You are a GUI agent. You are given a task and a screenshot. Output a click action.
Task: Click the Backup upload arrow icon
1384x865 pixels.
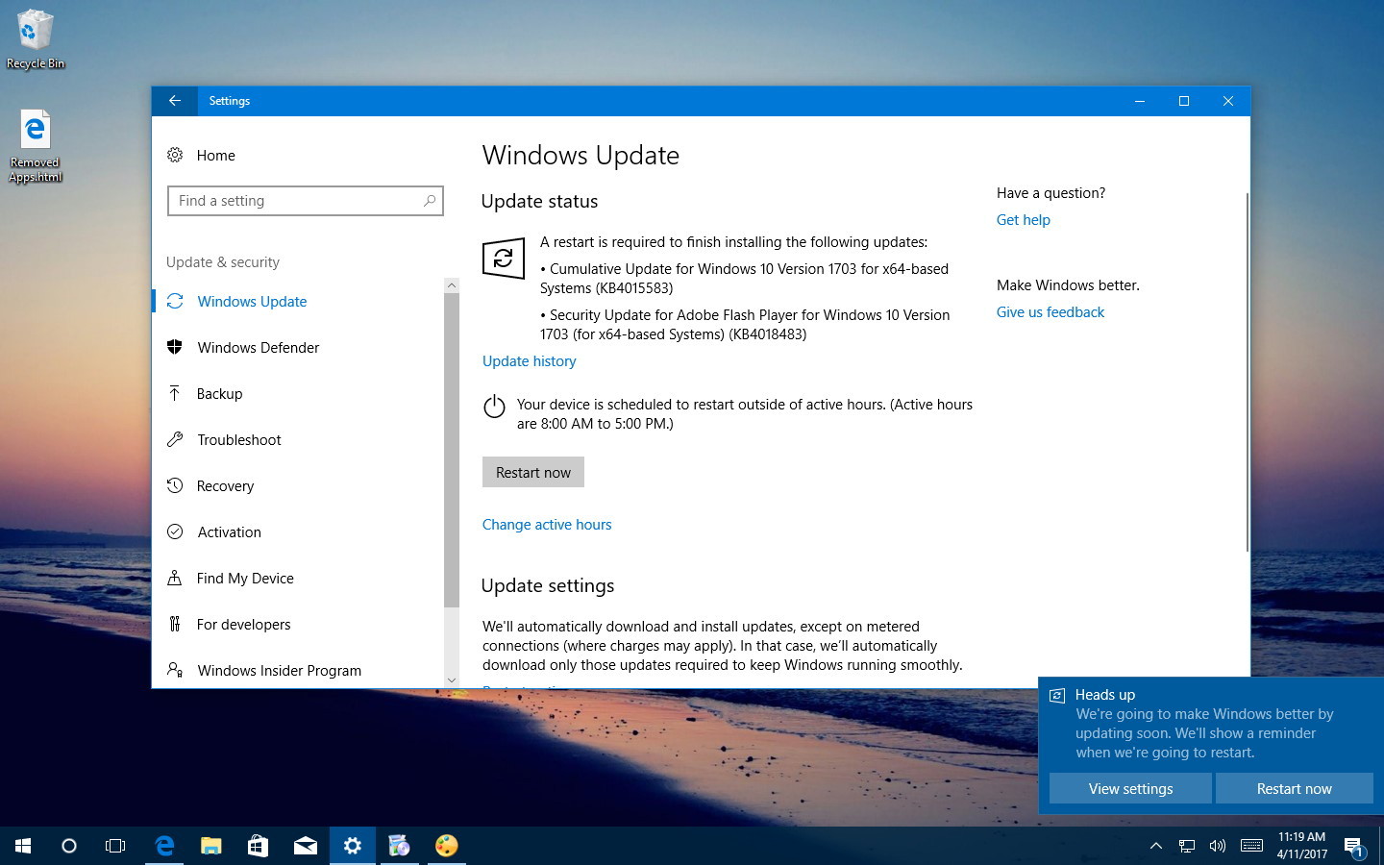click(x=175, y=393)
